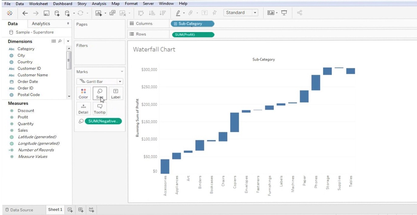Viewport: 417px width, 215px height.
Task: Open the Label marks card
Action: tap(116, 94)
